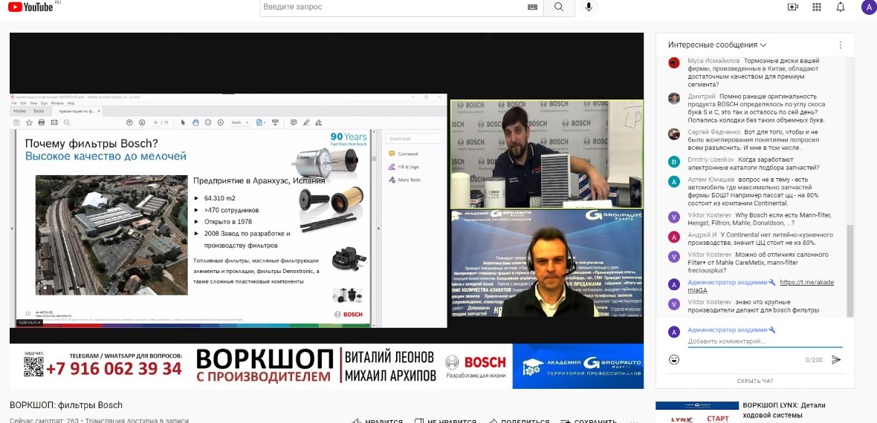Click the Acrobat page number field
This screenshot has height=423, width=877.
tap(155, 122)
